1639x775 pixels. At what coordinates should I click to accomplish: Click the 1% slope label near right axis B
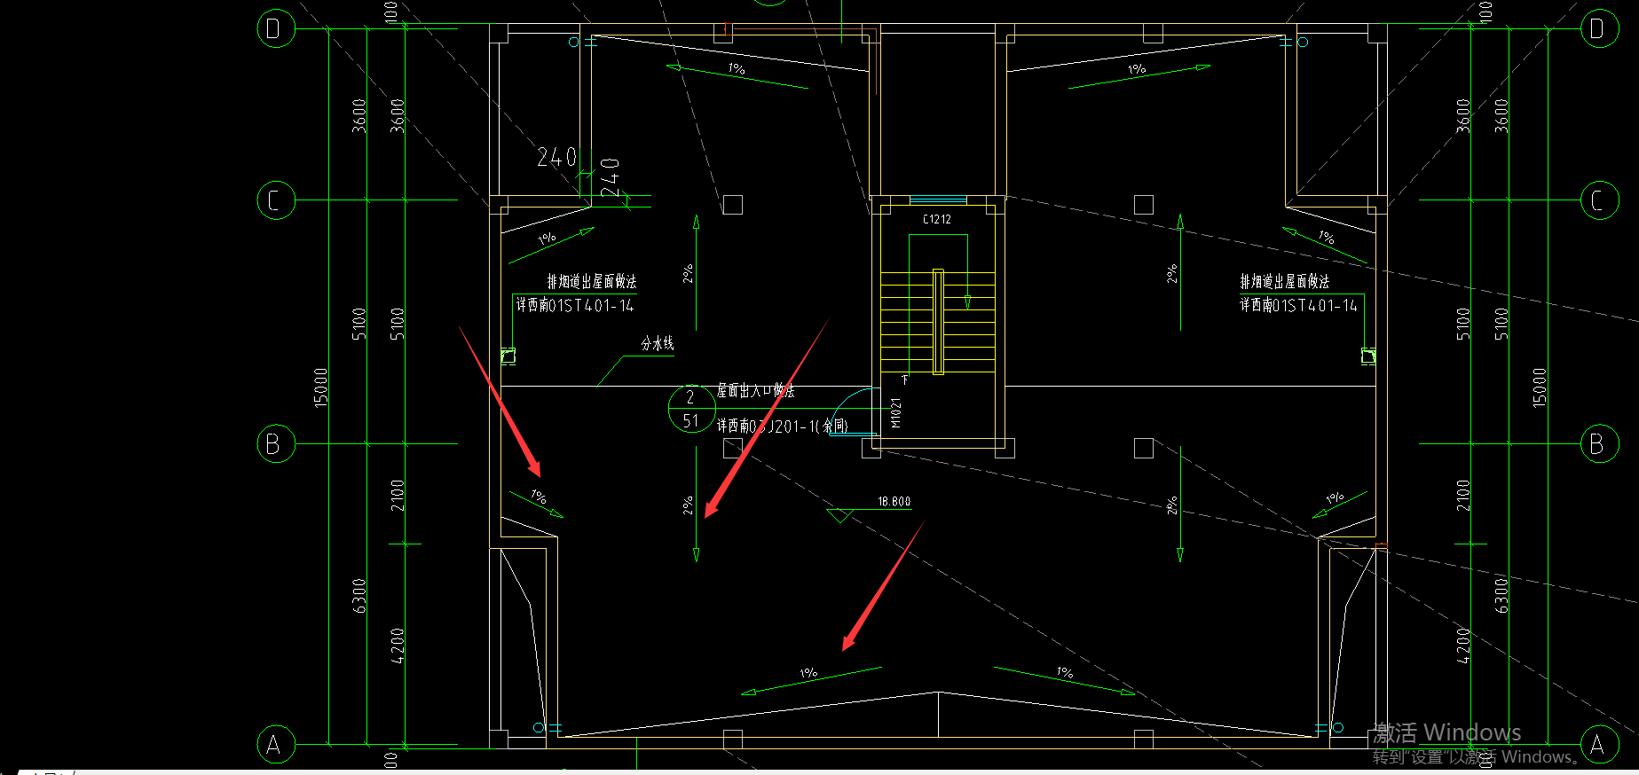(x=1335, y=498)
